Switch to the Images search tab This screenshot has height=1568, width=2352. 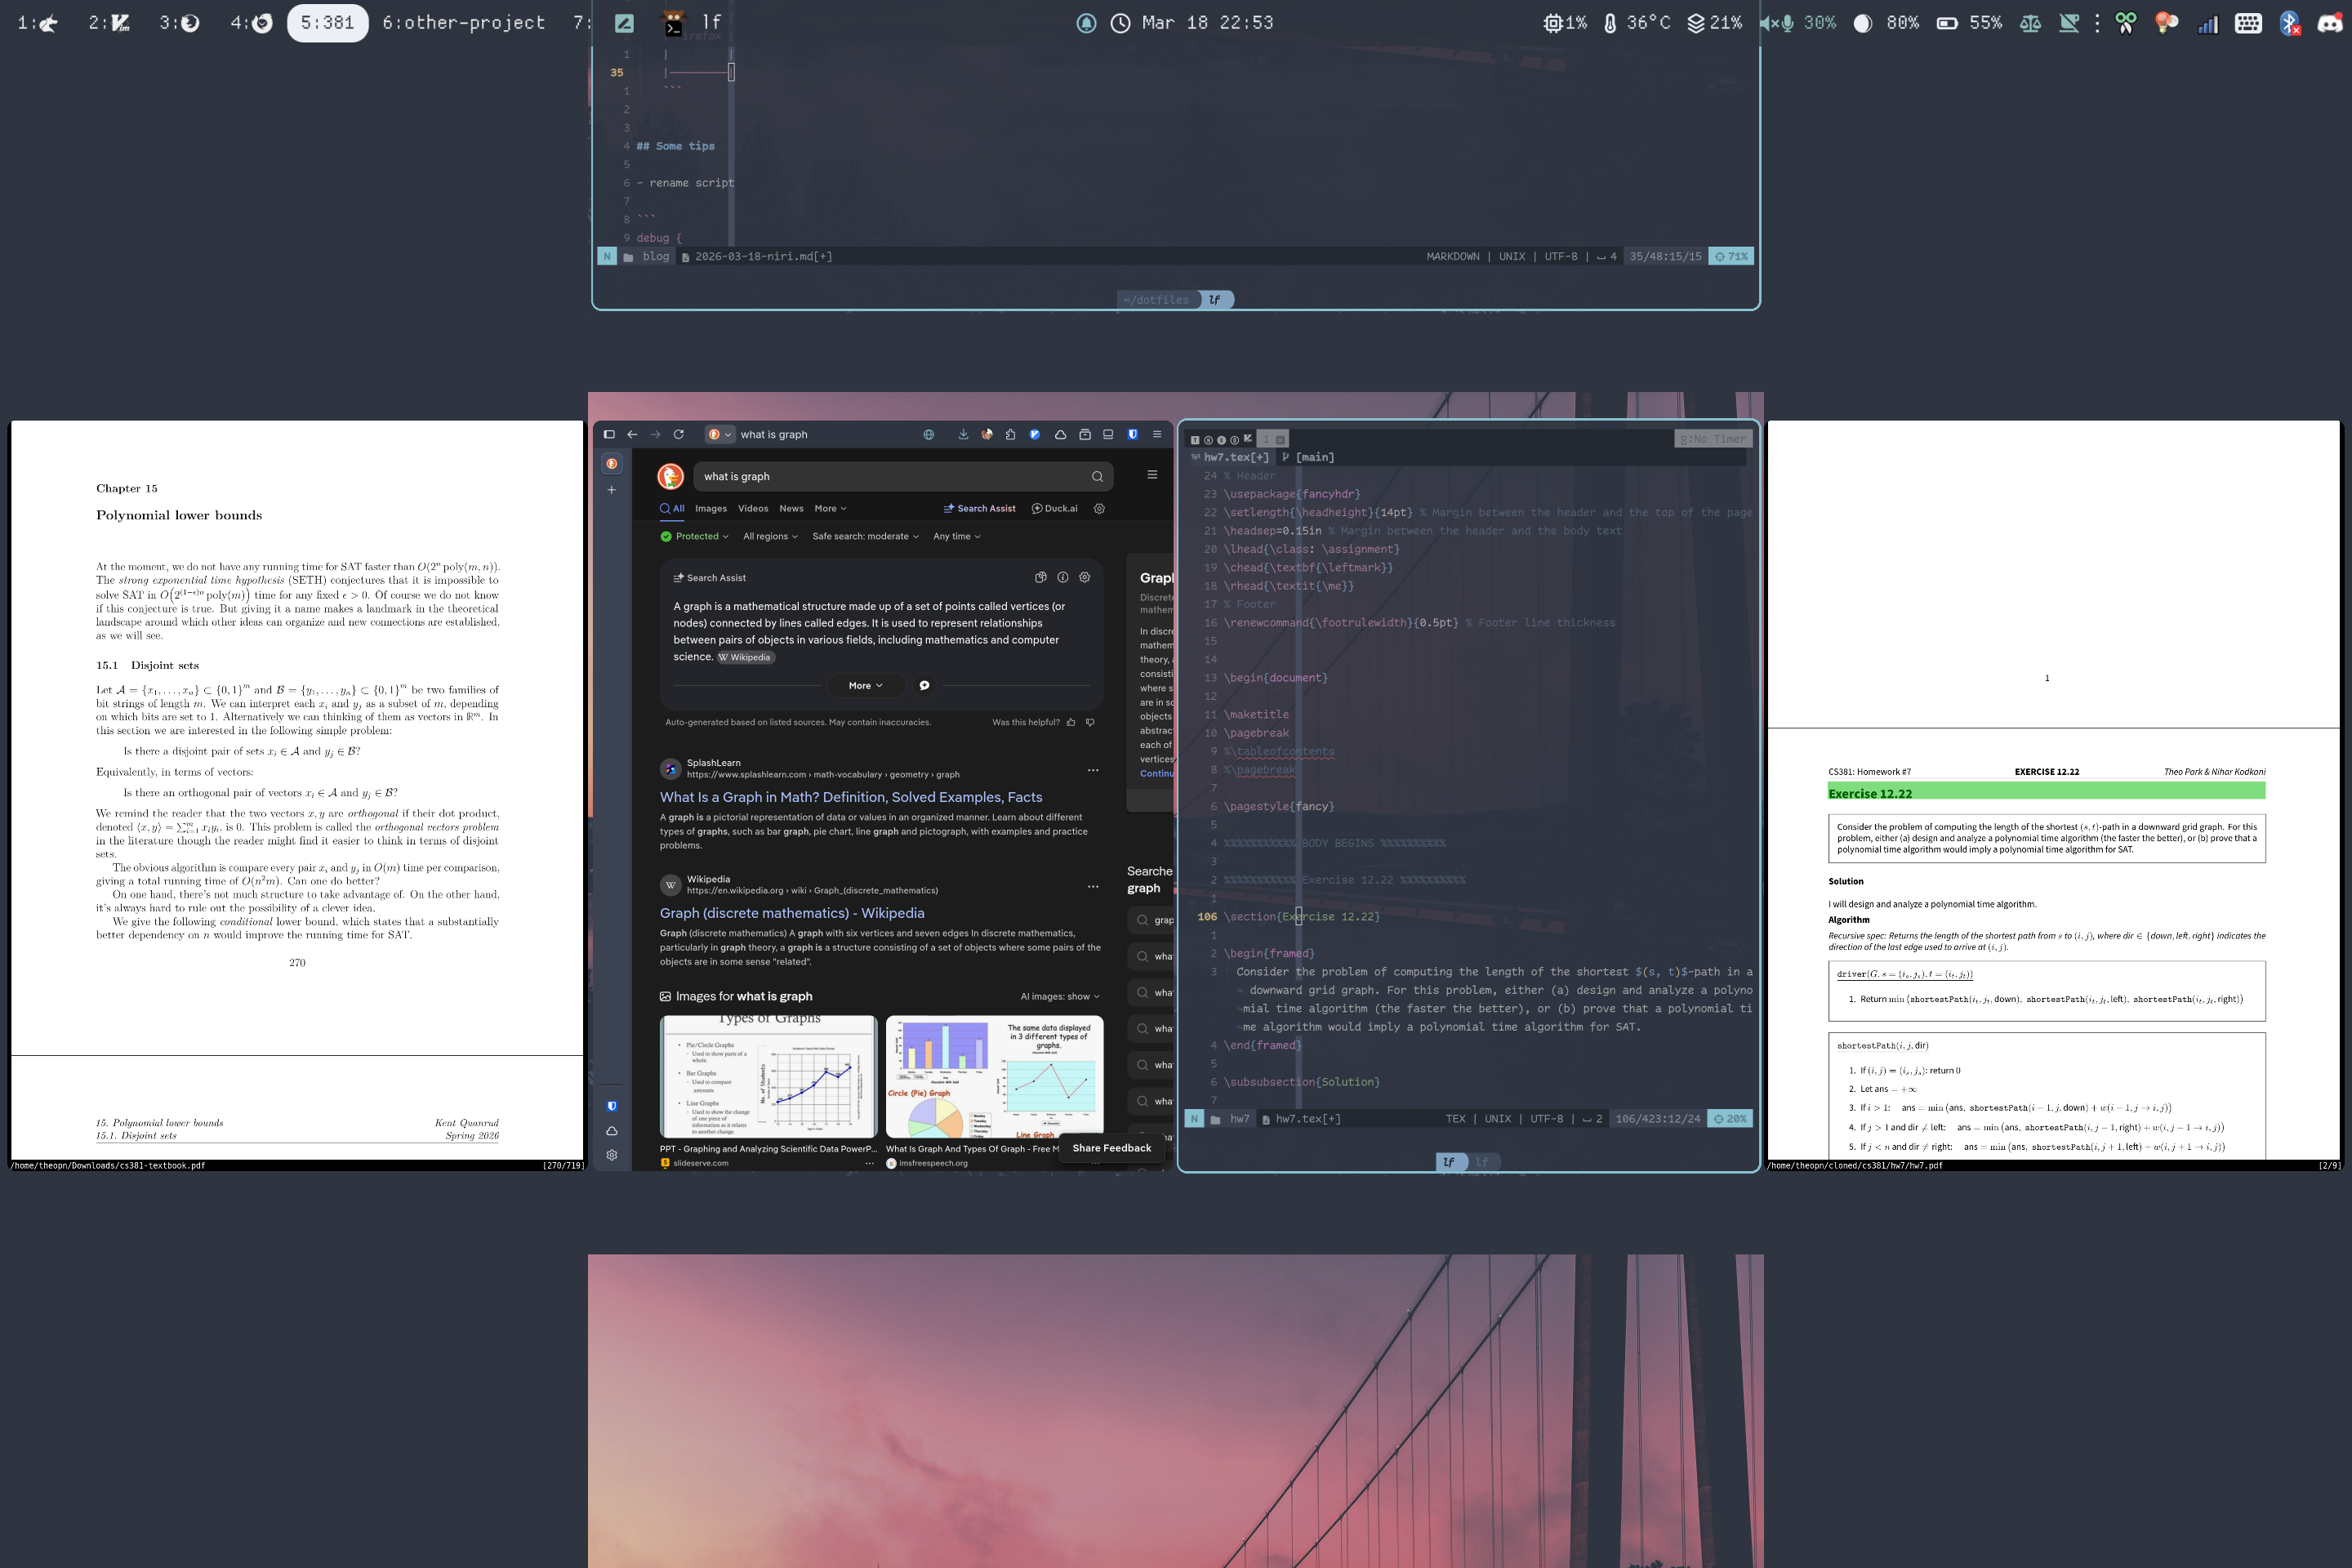click(x=711, y=508)
